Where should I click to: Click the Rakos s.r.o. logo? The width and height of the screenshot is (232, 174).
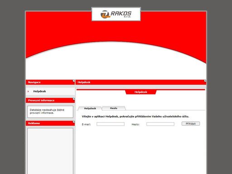click(x=116, y=14)
